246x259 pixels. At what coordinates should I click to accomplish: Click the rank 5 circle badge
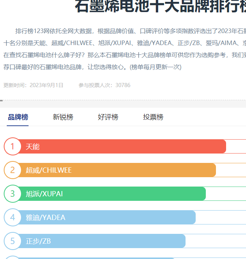(12, 241)
